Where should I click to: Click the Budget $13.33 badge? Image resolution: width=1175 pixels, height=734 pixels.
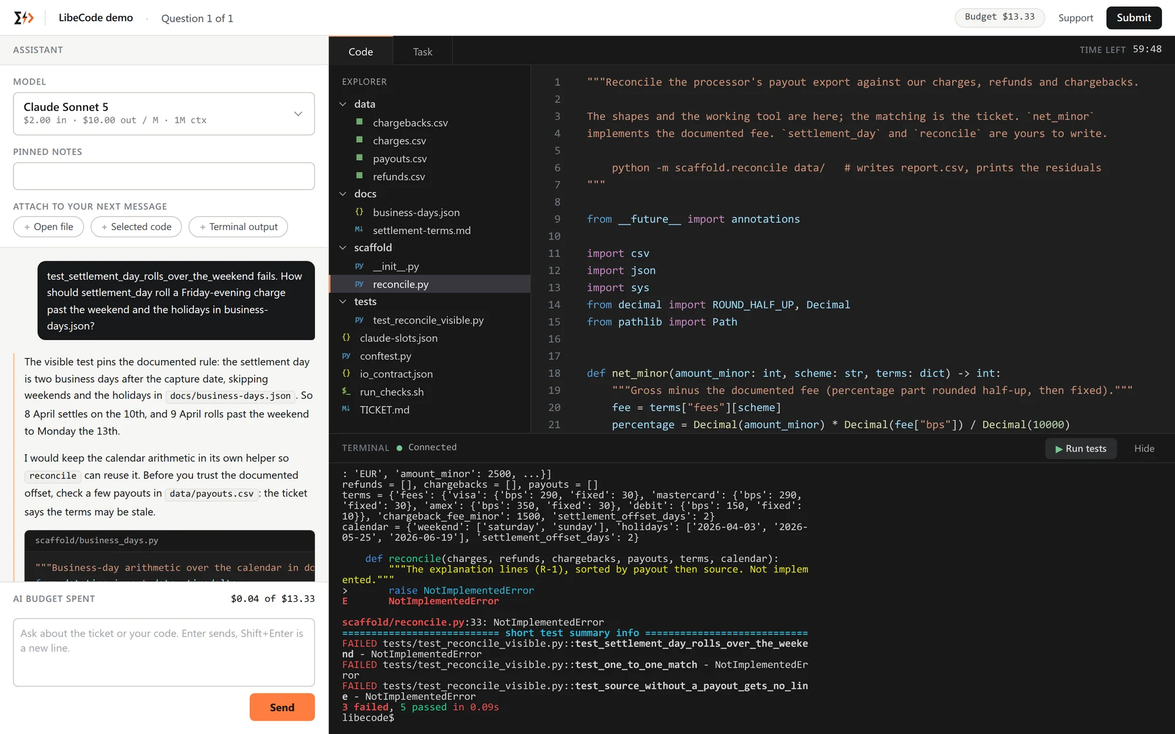click(x=999, y=17)
